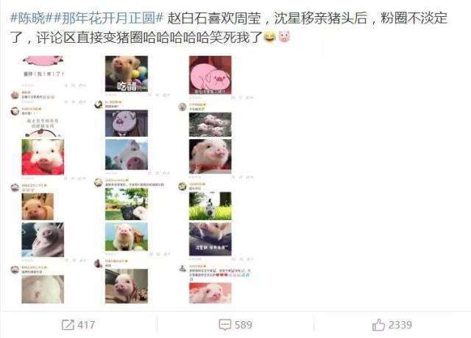This screenshot has width=471, height=338.
Task: Like the post with thumbs-up icon
Action: [378, 325]
